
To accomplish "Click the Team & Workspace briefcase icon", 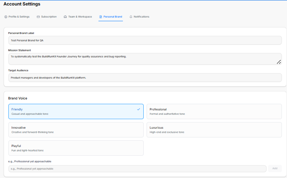I will [x=65, y=17].
